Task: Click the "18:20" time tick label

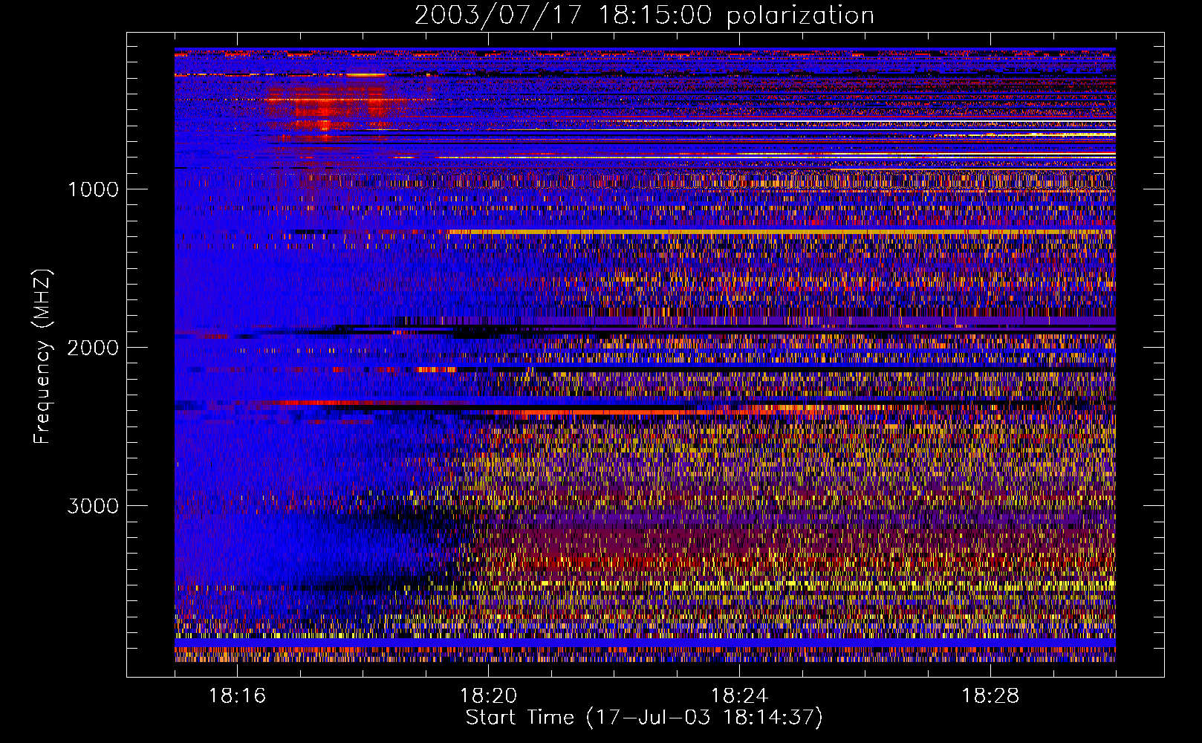Action: 488,696
